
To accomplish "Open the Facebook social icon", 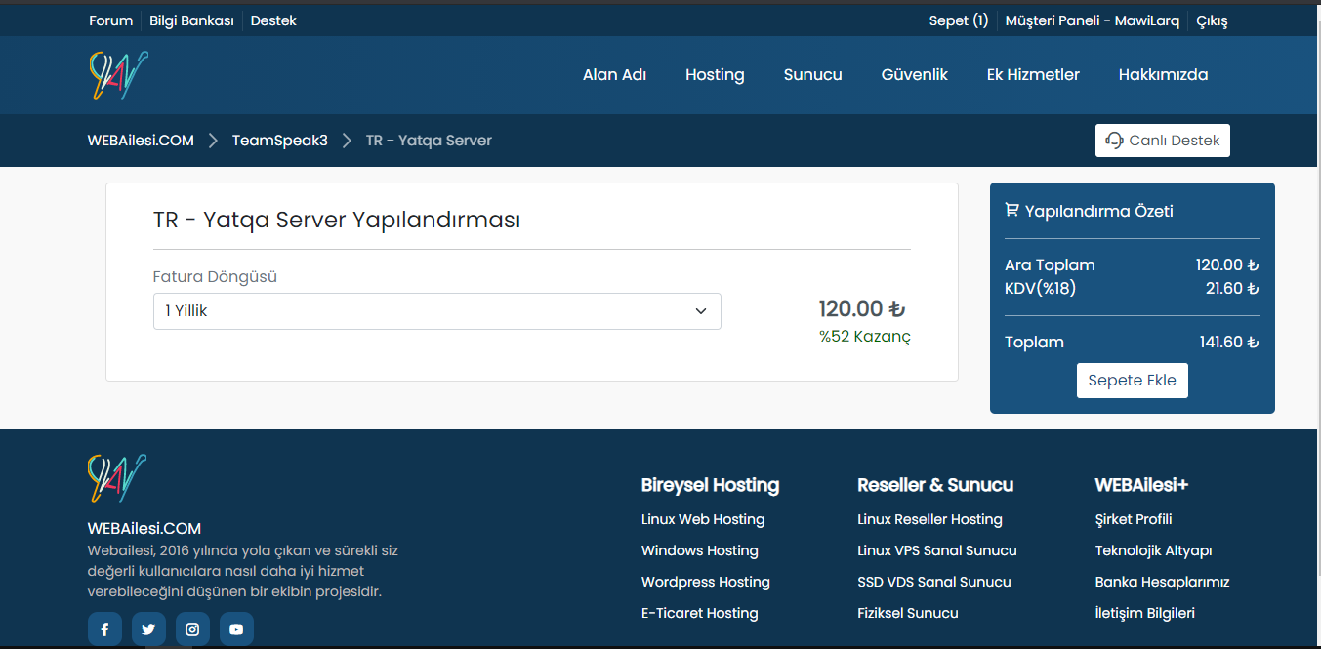I will 104,629.
